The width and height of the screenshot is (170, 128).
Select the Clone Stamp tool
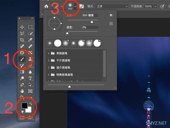tap(30, 59)
